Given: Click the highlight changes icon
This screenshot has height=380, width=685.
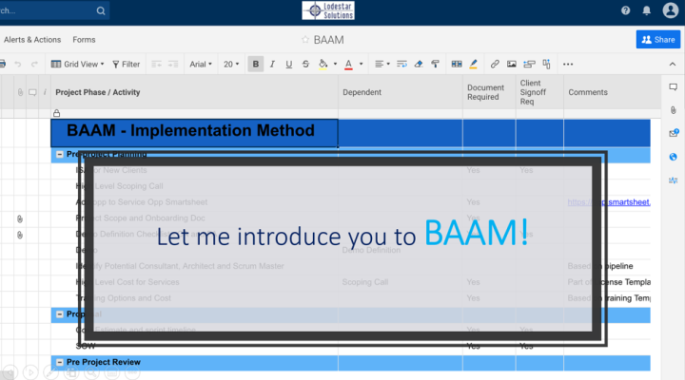Looking at the screenshot, I should 473,65.
